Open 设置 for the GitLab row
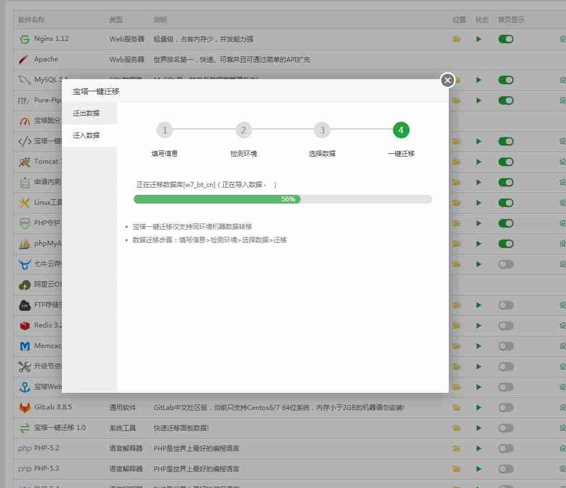This screenshot has width=566, height=488. click(x=562, y=407)
